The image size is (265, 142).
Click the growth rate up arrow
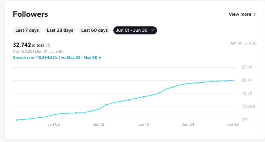100,57
